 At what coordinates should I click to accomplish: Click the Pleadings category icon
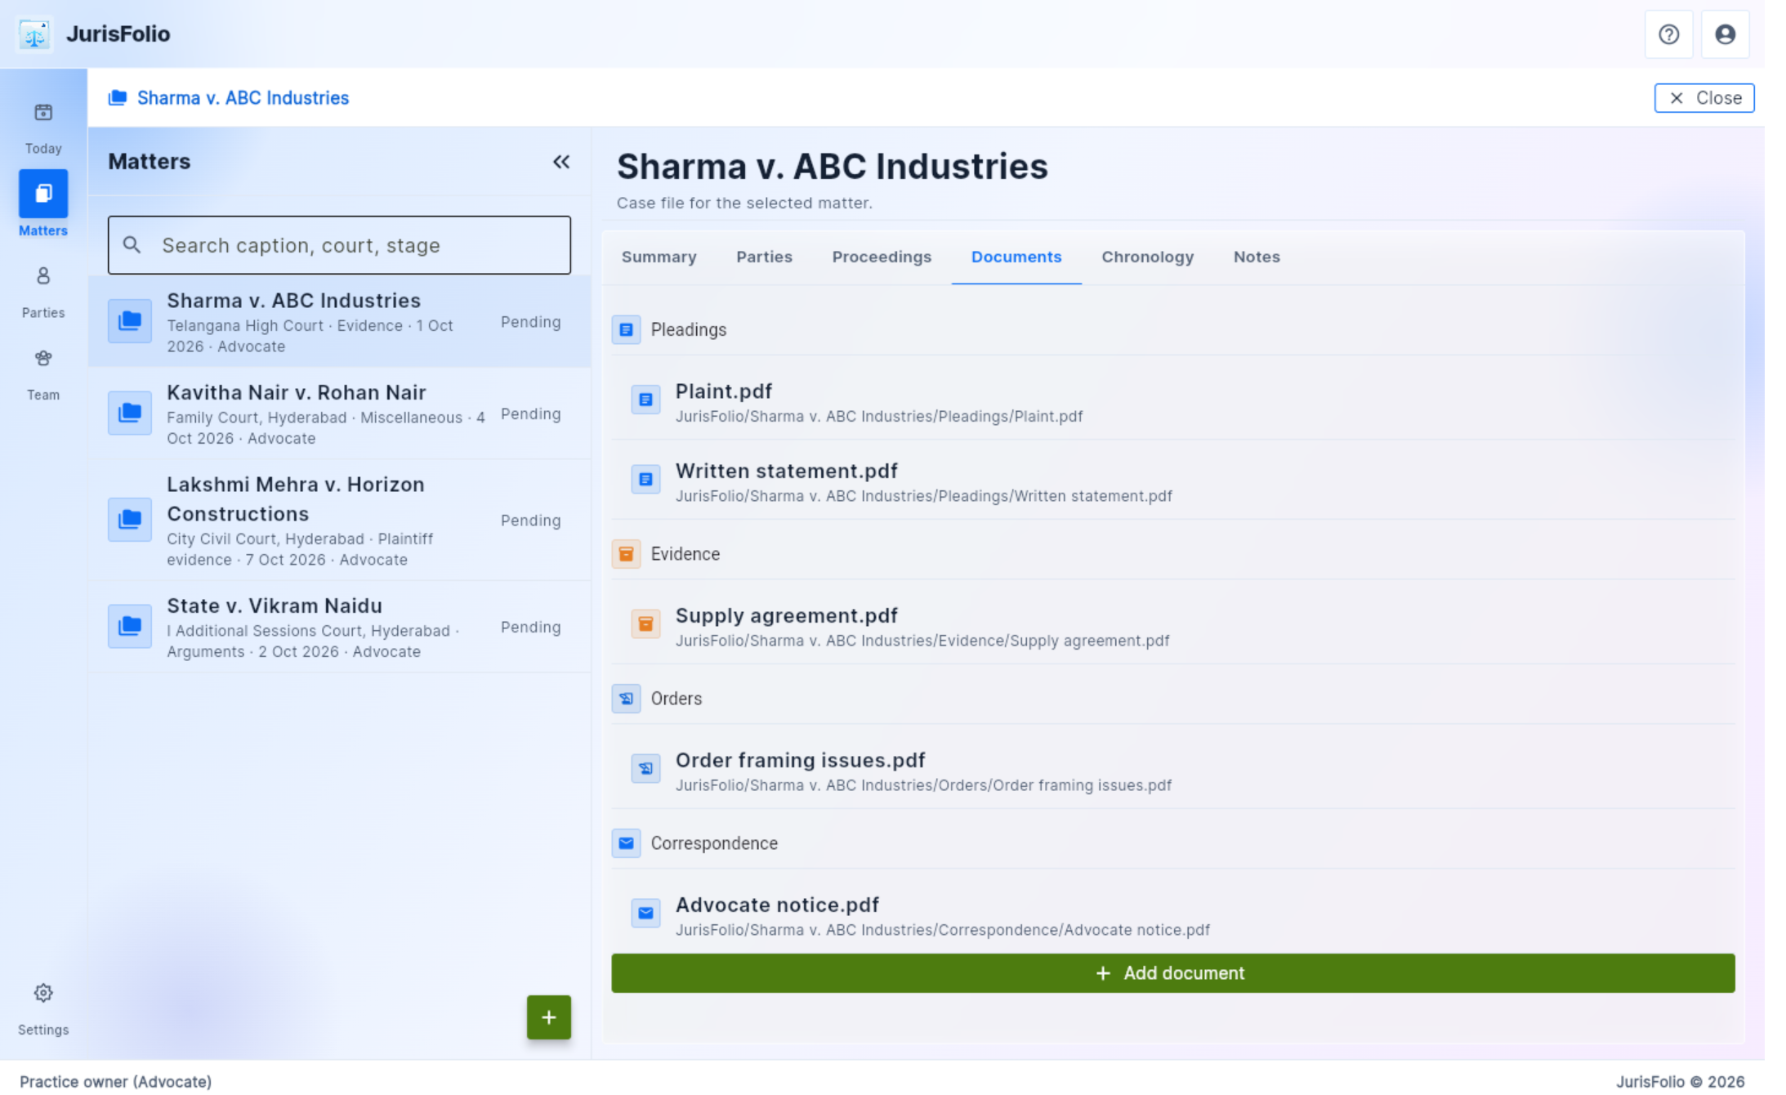[626, 330]
